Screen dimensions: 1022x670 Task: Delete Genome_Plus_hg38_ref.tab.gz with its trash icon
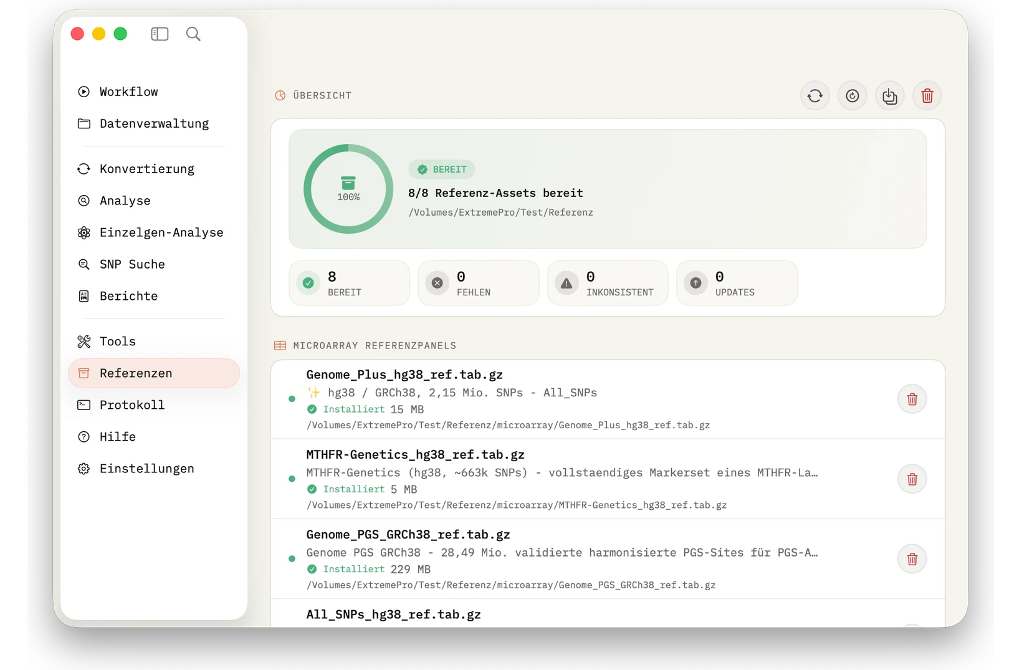912,400
